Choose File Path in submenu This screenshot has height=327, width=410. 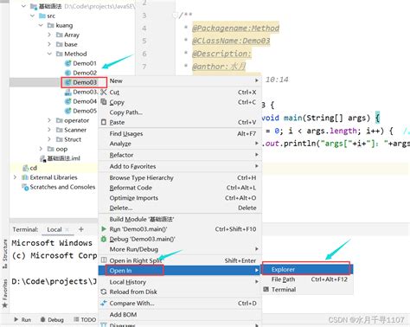click(307, 279)
